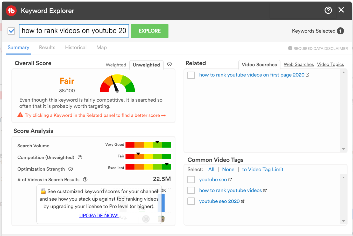Viewport: 353px width, 236px height.
Task: Click Related panel scrollbar up arrow
Action: coord(343,73)
